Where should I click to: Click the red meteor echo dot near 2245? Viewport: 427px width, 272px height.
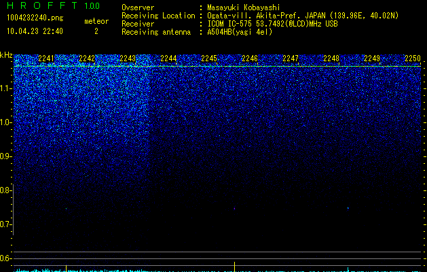(x=234, y=209)
